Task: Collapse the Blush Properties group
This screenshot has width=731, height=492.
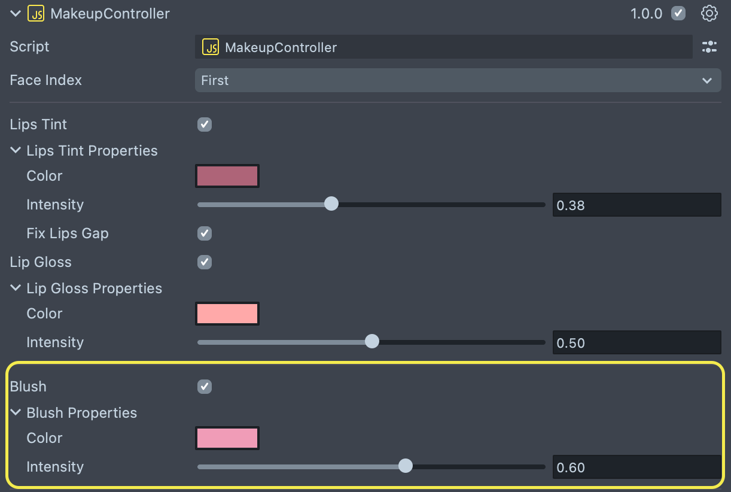Action: pyautogui.click(x=16, y=413)
